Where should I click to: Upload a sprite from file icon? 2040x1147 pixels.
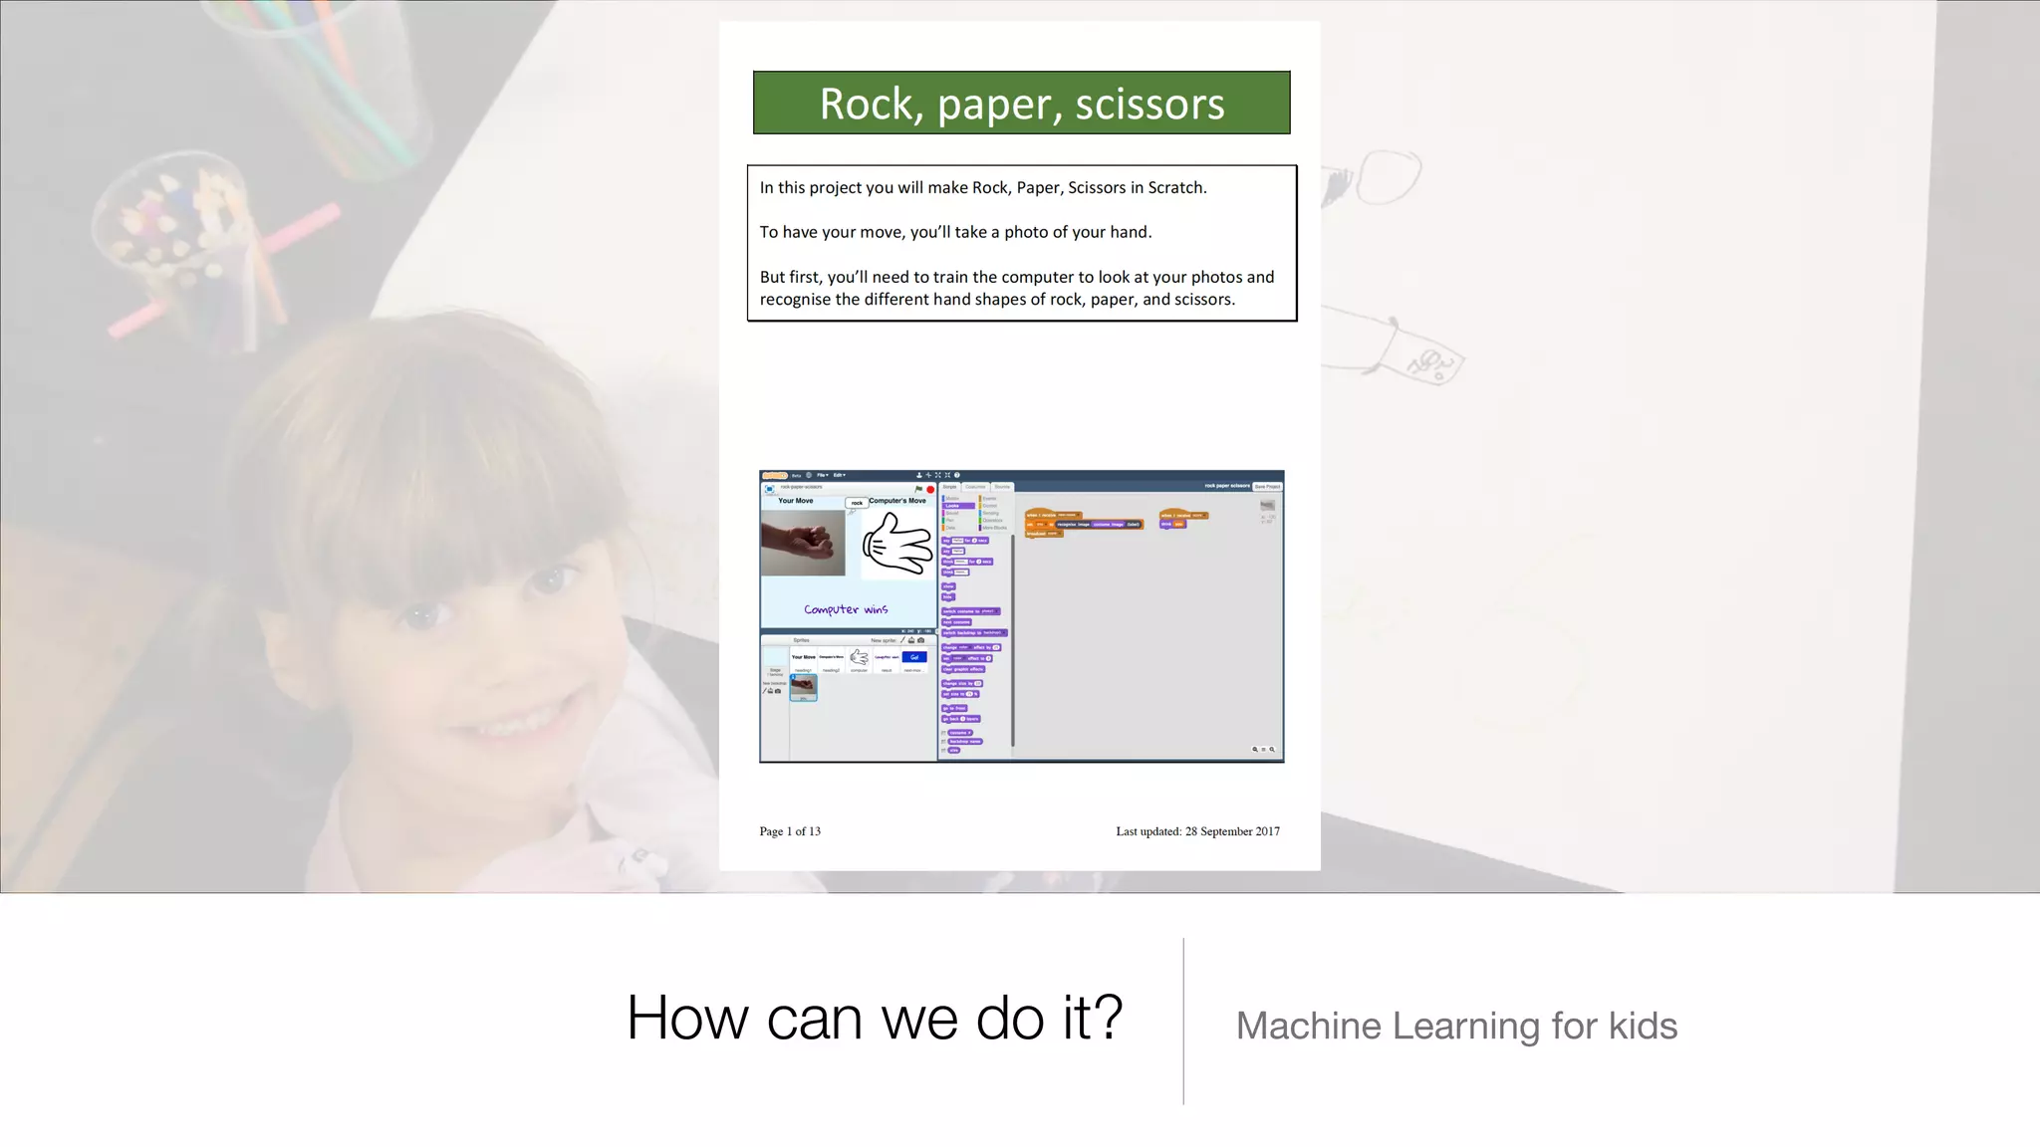(911, 640)
